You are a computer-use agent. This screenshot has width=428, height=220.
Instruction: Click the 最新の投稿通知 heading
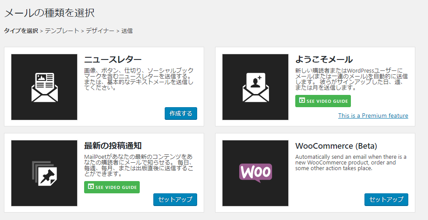(x=113, y=146)
